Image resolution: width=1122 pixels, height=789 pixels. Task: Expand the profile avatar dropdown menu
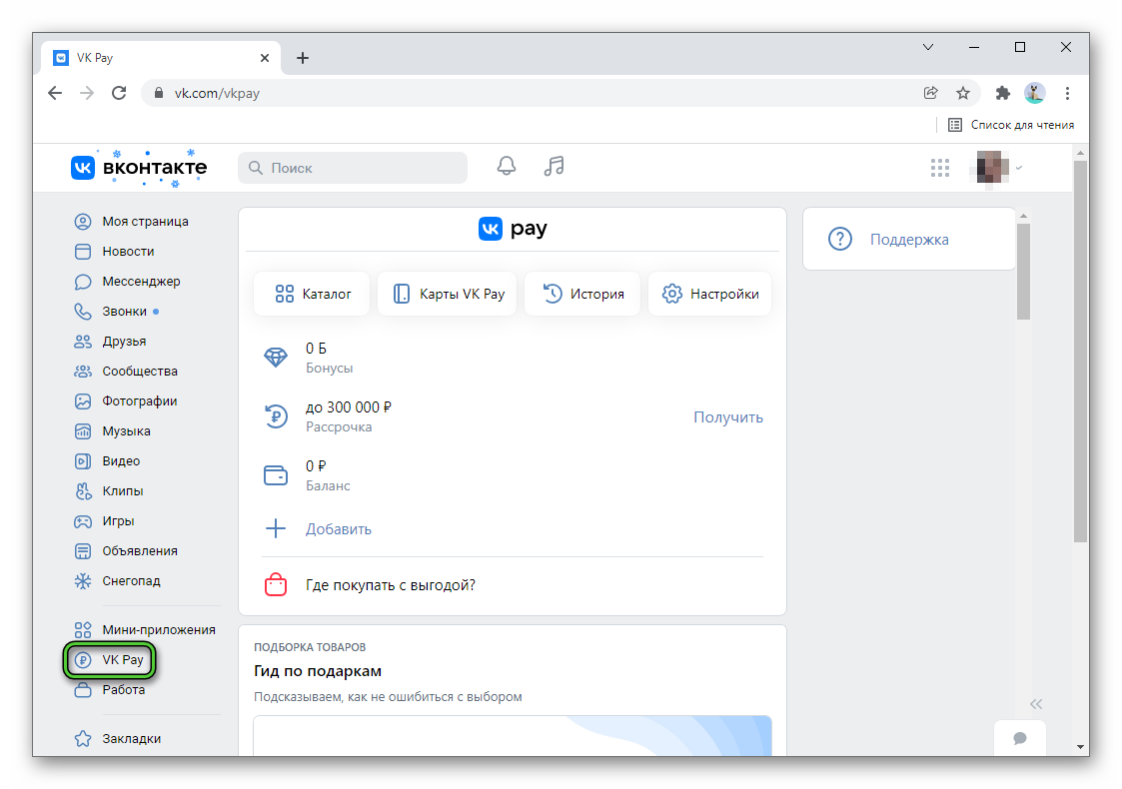pos(998,168)
